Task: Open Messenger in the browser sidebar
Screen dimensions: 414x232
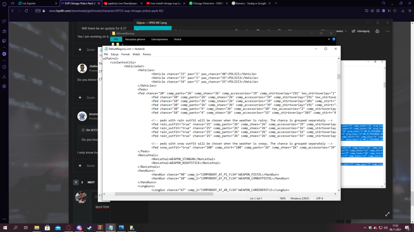Action: coord(4,54)
